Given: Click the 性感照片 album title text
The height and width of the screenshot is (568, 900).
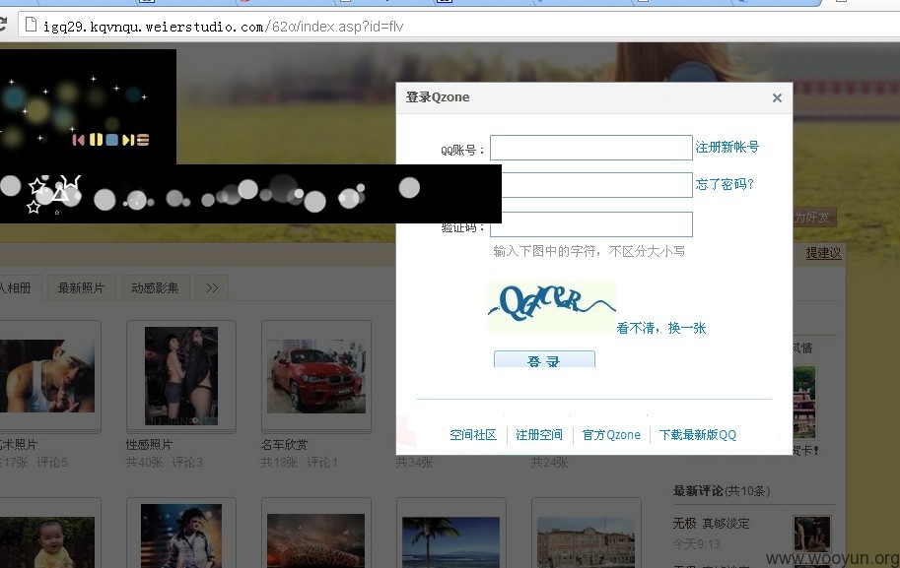Looking at the screenshot, I should point(149,444).
